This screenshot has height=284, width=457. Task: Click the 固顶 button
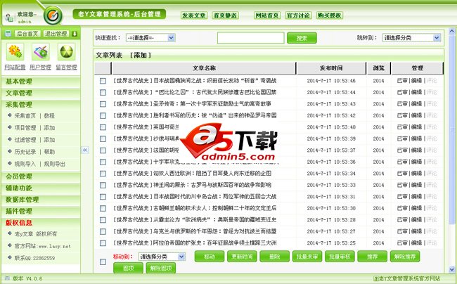128,268
